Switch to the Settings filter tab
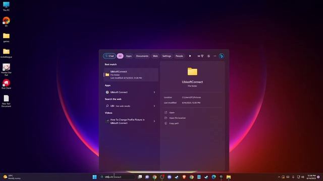 pos(167,56)
